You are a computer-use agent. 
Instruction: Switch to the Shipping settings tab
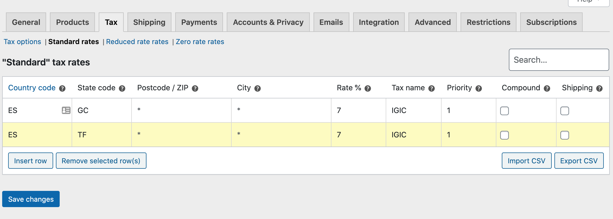pyautogui.click(x=149, y=22)
